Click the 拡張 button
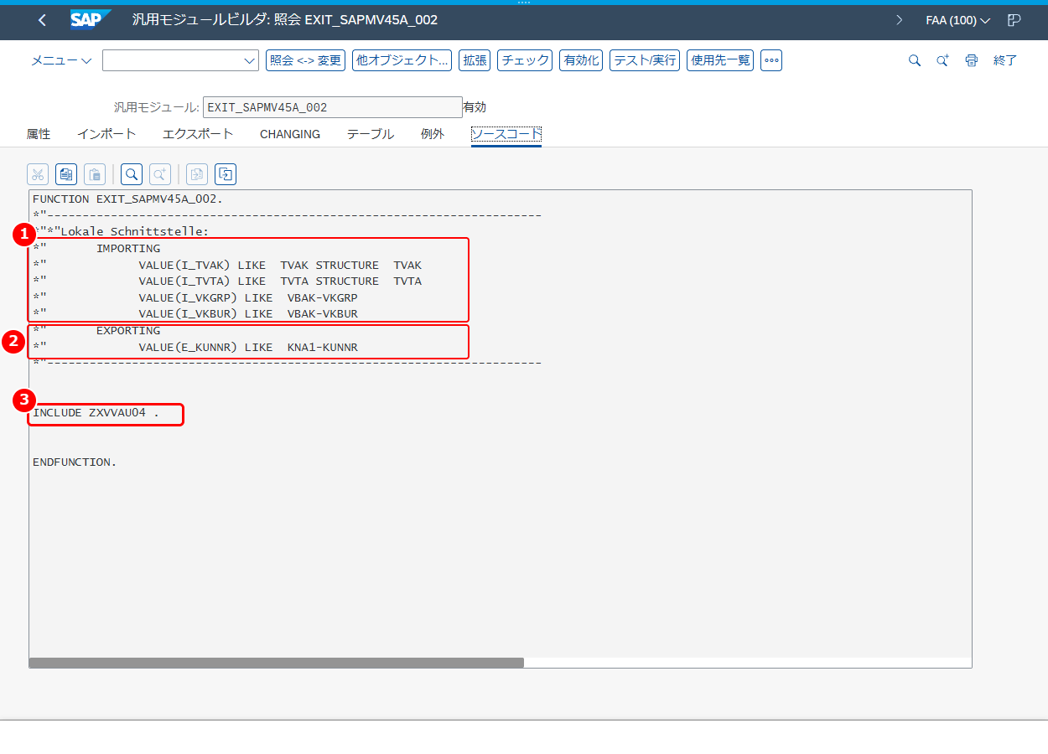The height and width of the screenshot is (754, 1048). (475, 60)
